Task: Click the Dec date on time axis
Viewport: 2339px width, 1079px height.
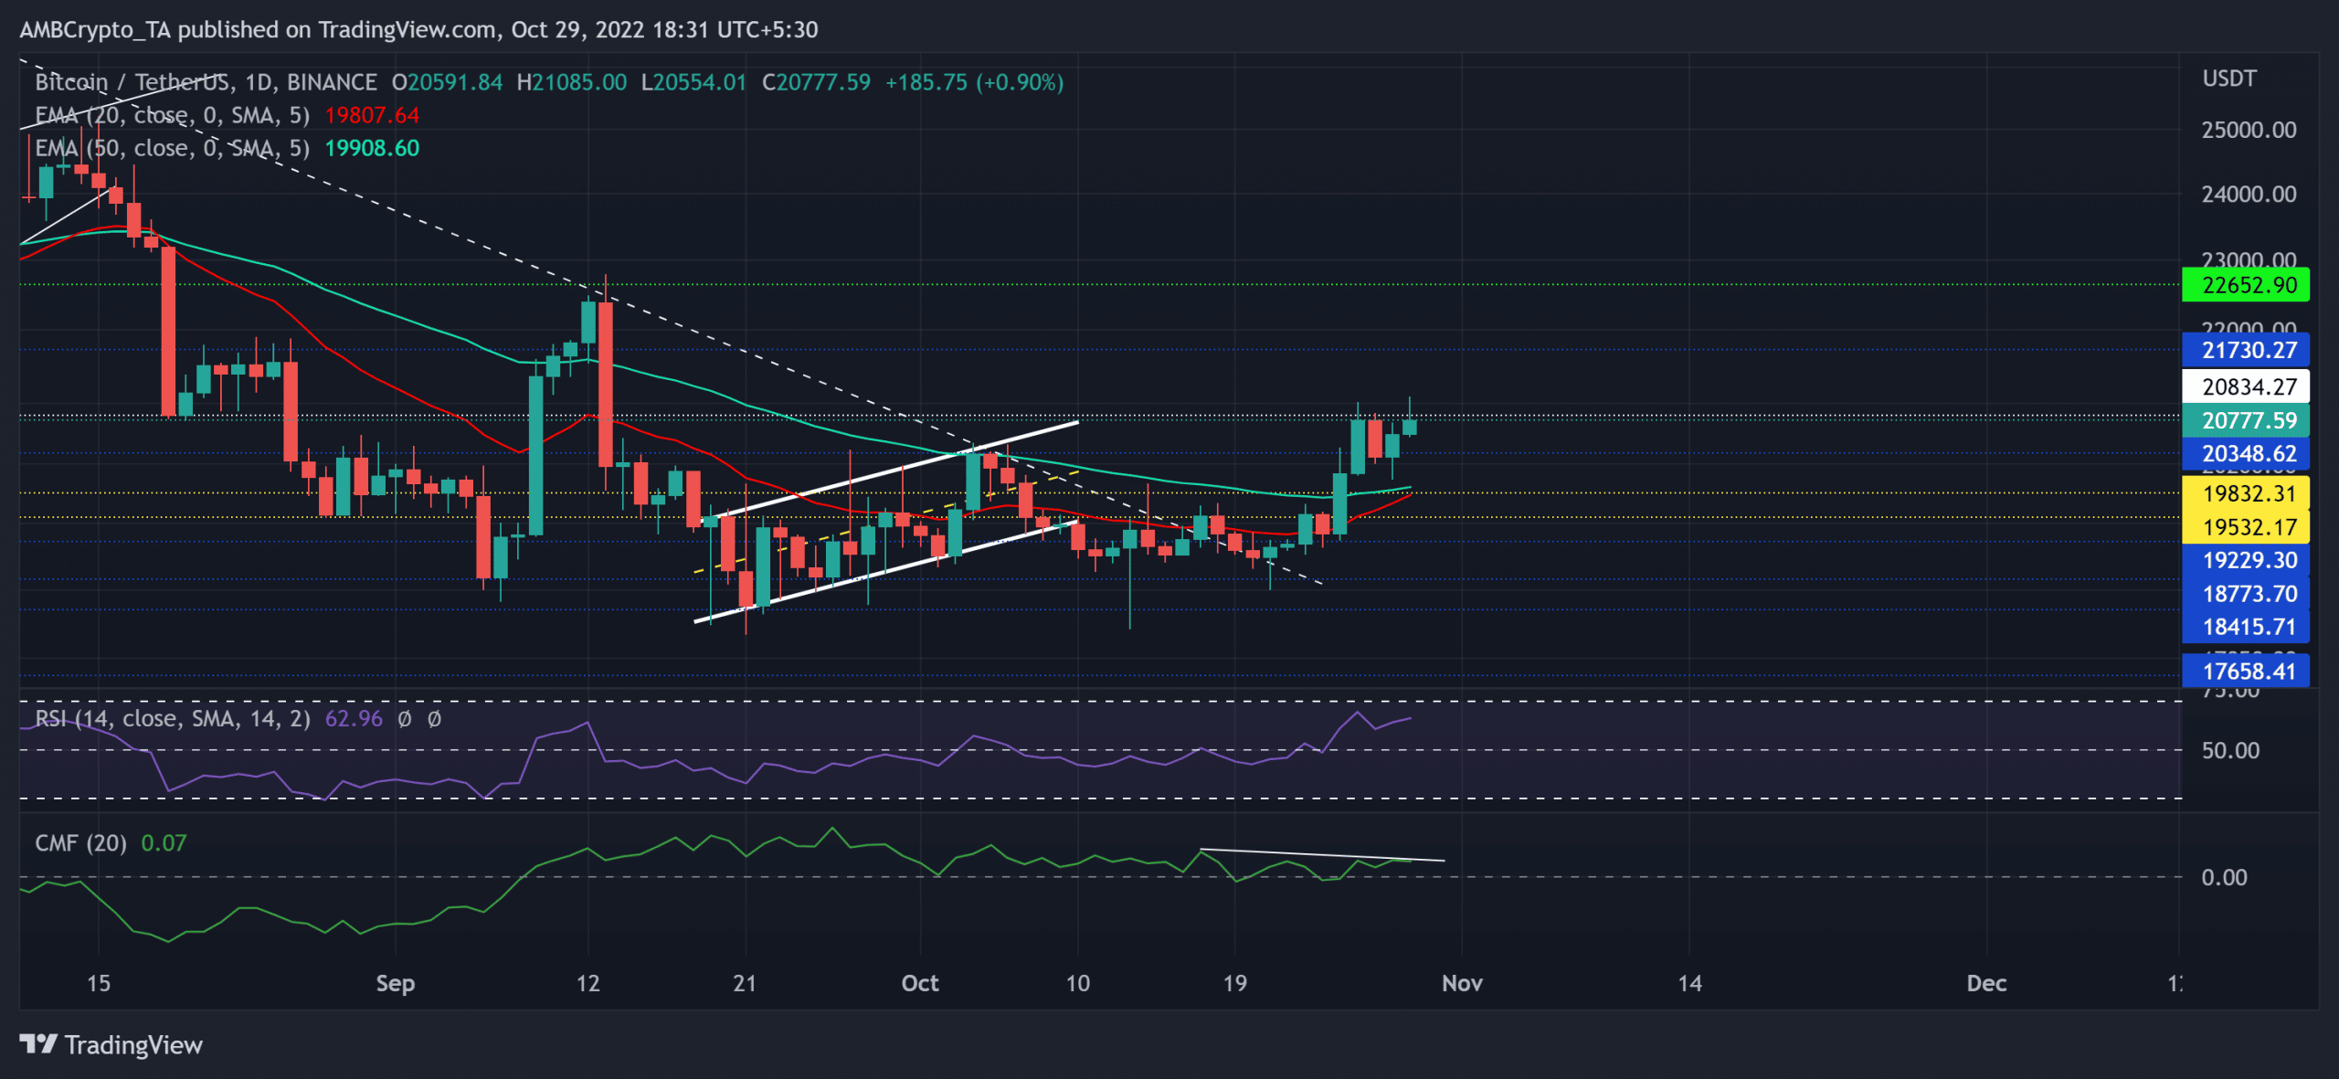Action: coord(1986,983)
